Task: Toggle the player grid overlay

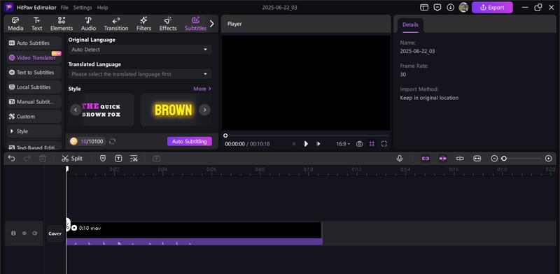Action: (372, 144)
